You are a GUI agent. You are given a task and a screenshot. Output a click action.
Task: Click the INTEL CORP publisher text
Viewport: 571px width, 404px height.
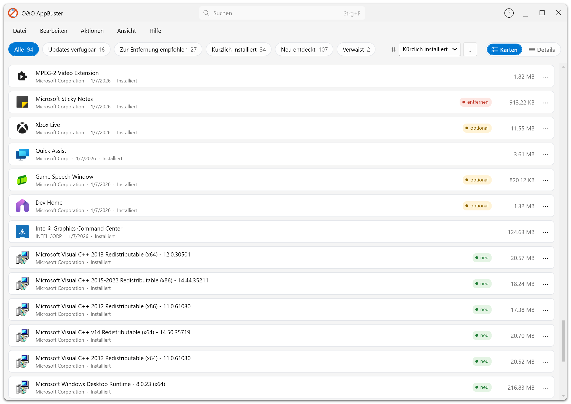49,236
